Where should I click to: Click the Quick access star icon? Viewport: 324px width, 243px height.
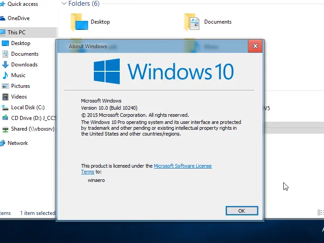[3, 4]
